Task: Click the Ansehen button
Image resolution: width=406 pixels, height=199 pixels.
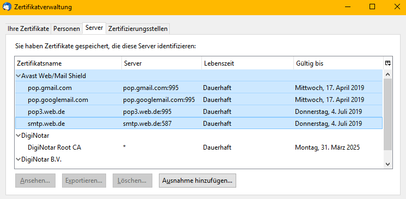Action: [35, 181]
